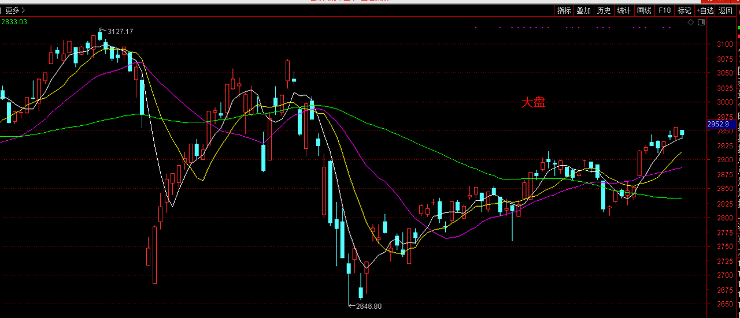740x318 pixels.
Task: Click the 2646.80 low price marker
Action: tap(369, 306)
